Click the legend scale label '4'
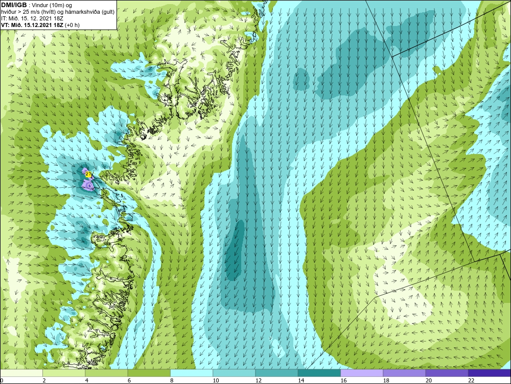Viewport: 511px width, 384px height. 87,381
